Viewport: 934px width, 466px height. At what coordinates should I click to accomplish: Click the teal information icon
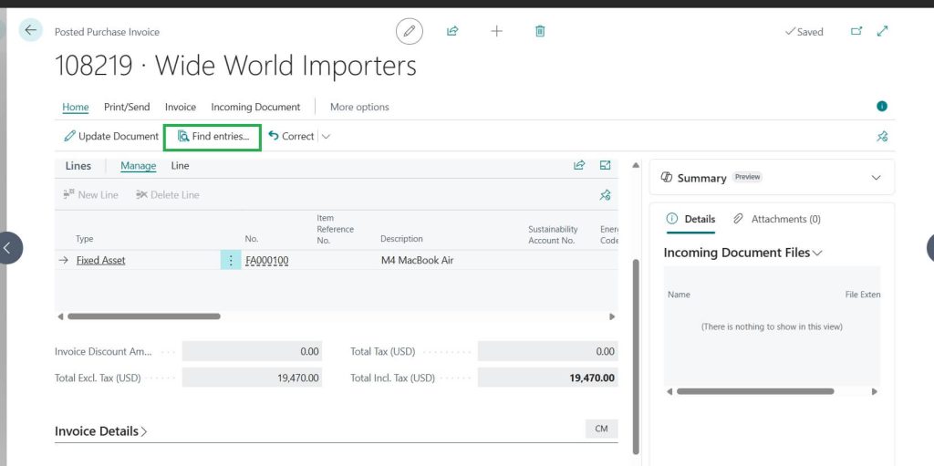click(882, 107)
